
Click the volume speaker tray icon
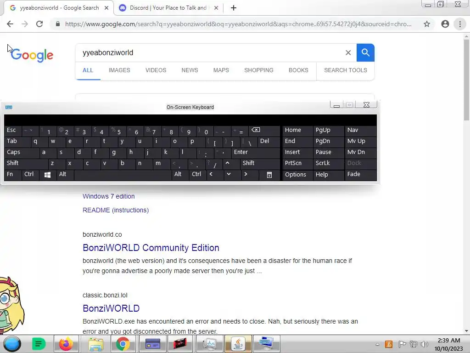[425, 344]
